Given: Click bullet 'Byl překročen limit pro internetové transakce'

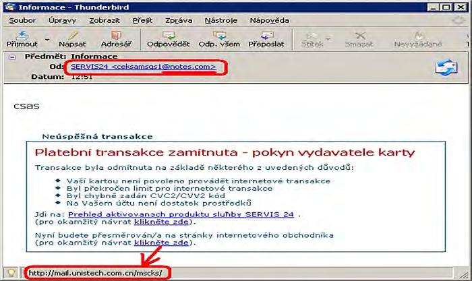Looking at the screenshot, I should pos(169,188).
